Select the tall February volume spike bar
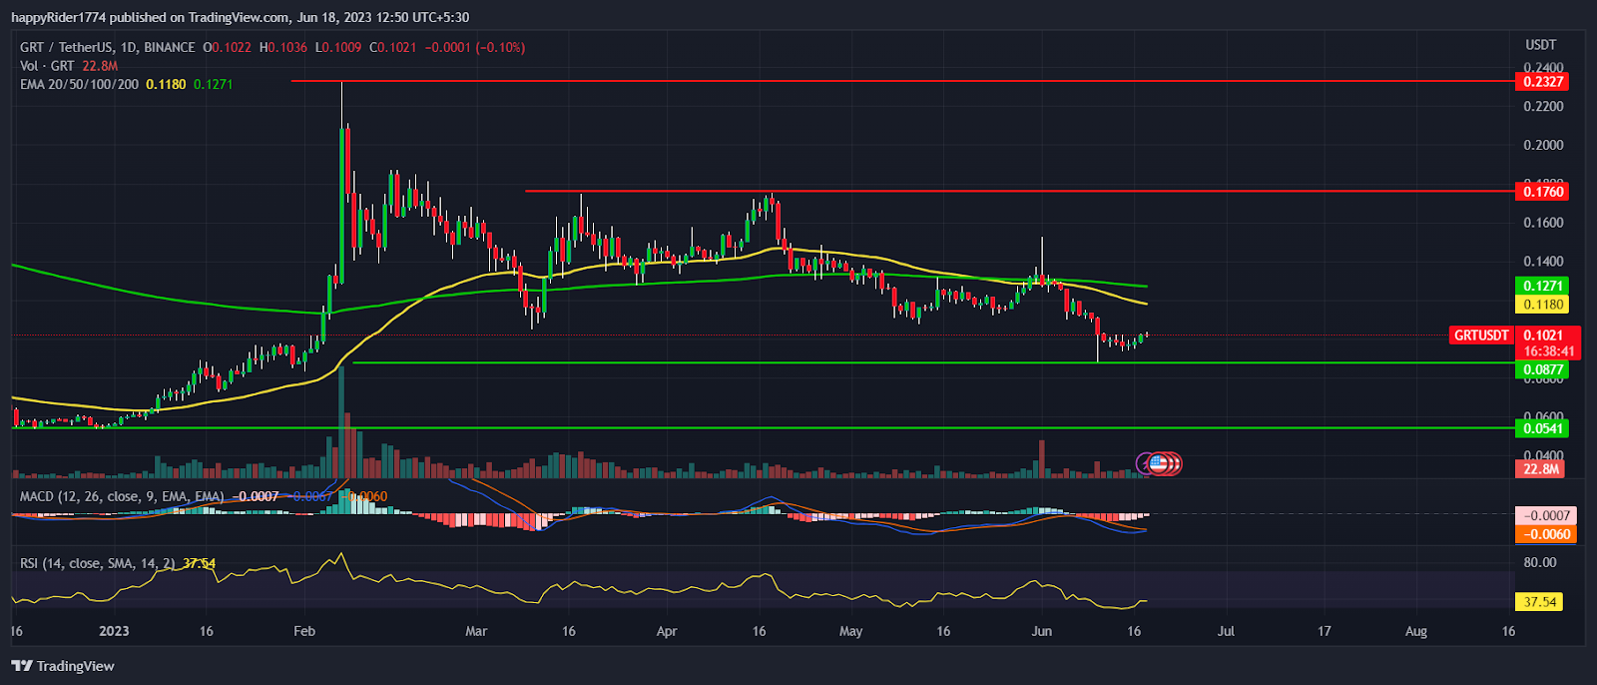 tap(342, 422)
